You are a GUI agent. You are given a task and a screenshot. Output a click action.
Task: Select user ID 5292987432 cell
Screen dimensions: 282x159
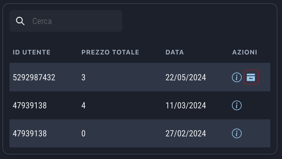click(34, 78)
